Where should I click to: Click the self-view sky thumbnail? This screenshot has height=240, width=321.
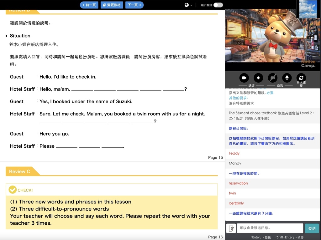(308, 9)
